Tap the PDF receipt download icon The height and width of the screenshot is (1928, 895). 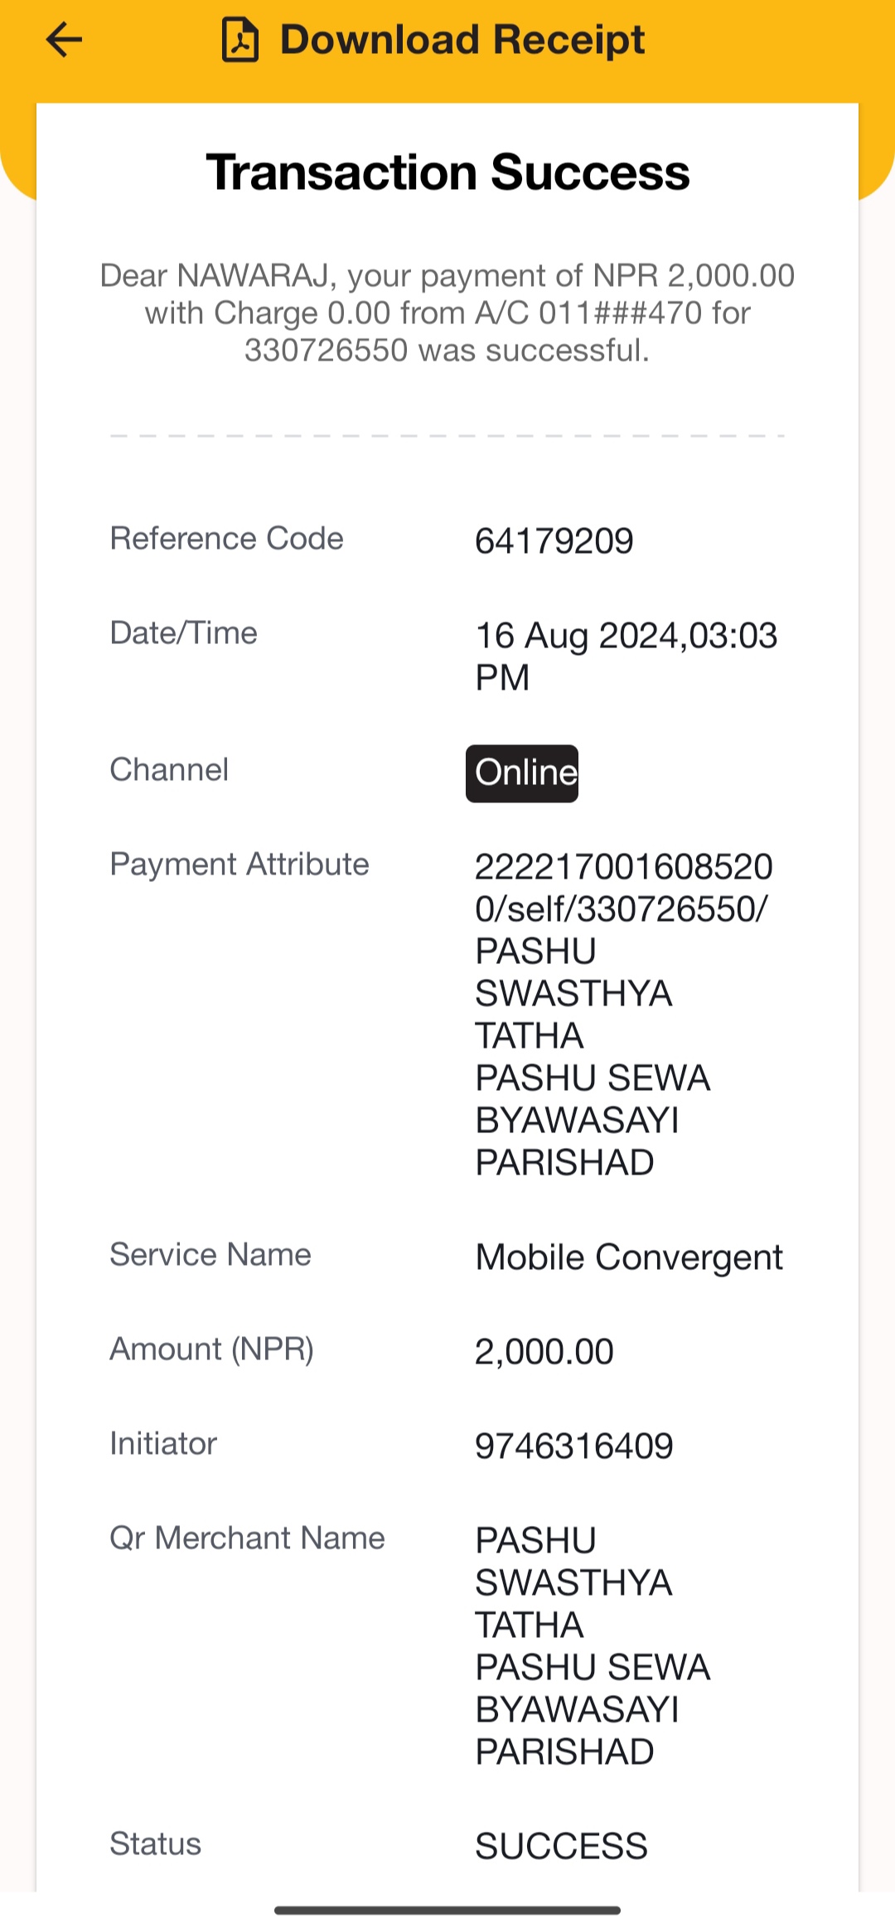pyautogui.click(x=240, y=40)
